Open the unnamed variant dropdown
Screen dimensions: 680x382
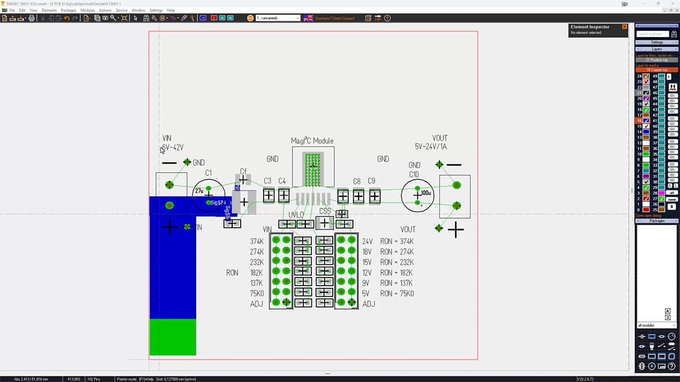(278, 18)
